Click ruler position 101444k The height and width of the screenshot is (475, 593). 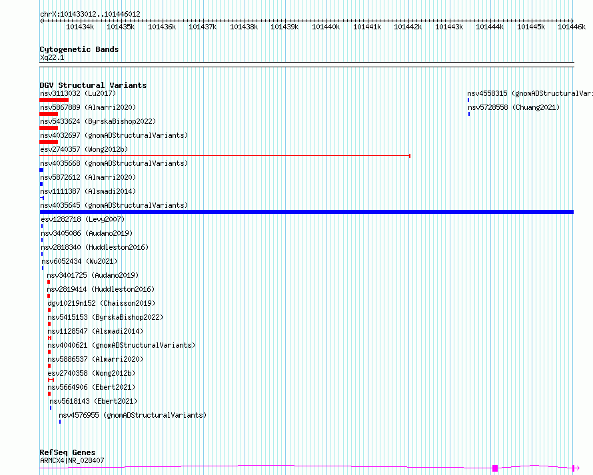[490, 27]
